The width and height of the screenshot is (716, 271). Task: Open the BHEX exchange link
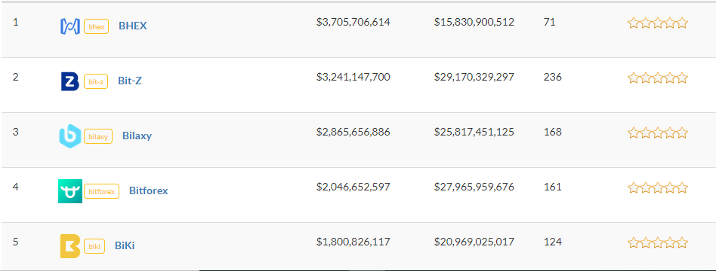(133, 26)
